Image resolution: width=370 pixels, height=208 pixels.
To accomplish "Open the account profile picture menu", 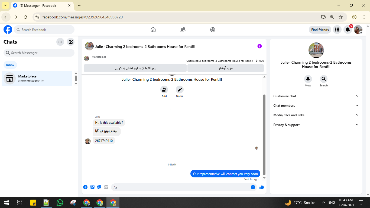I will [x=358, y=30].
